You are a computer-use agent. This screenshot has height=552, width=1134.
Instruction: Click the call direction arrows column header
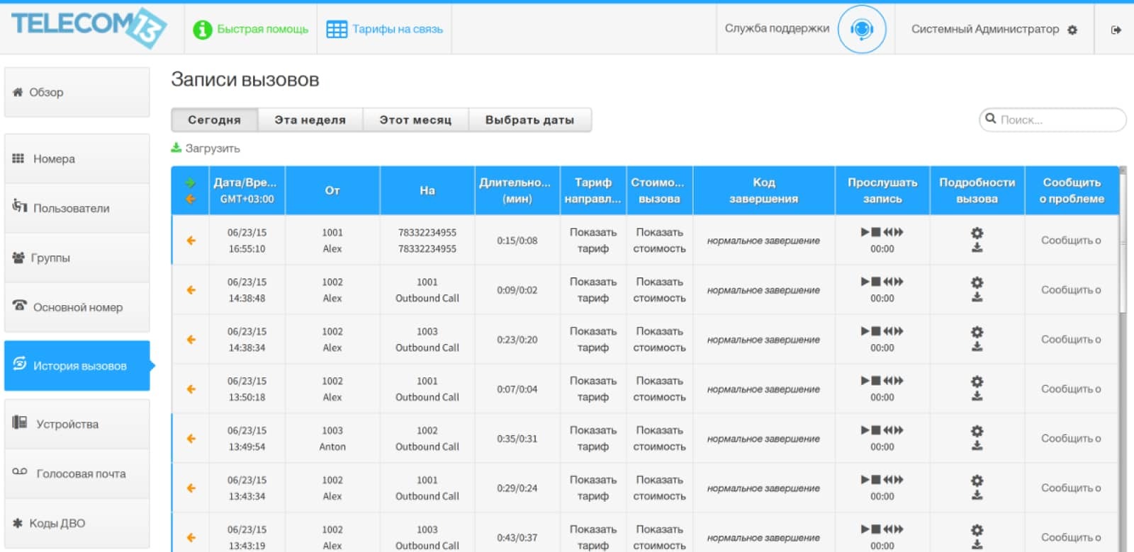[x=190, y=190]
